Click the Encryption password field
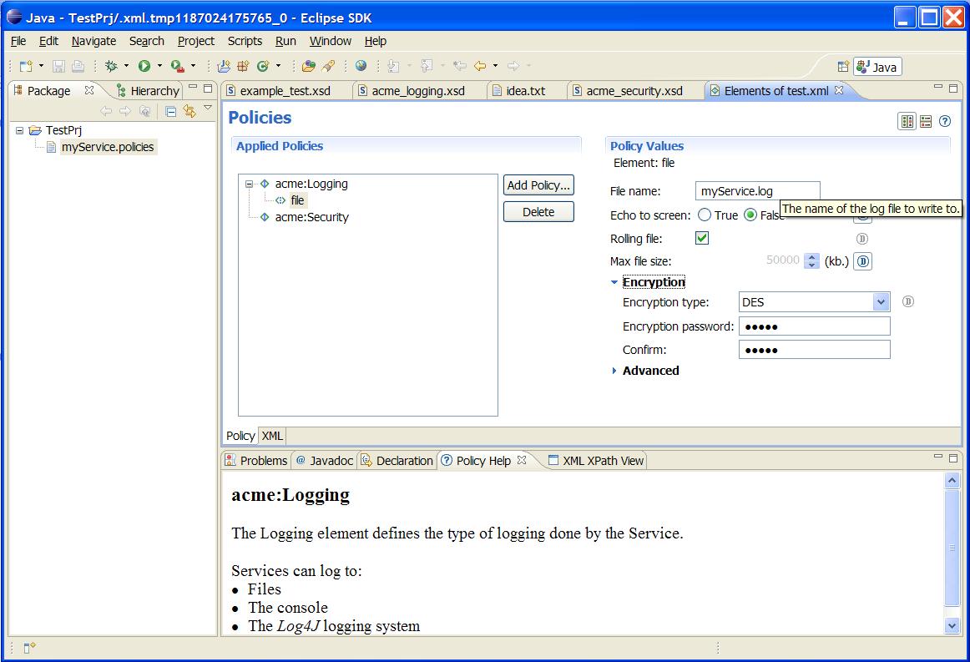Viewport: 970px width, 662px height. [815, 326]
